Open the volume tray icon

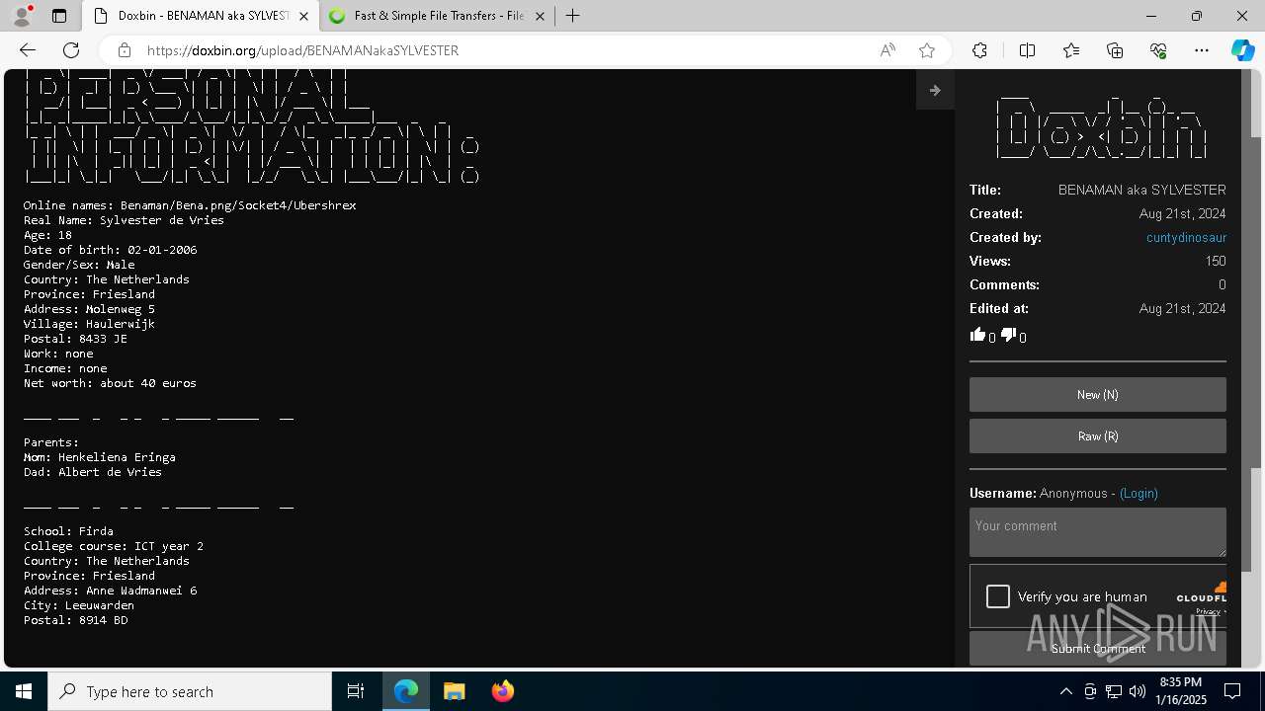point(1138,691)
